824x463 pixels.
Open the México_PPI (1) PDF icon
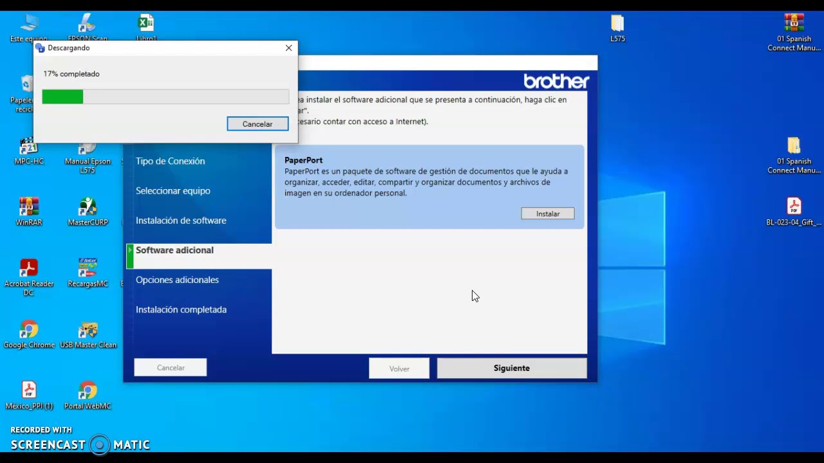coord(29,395)
